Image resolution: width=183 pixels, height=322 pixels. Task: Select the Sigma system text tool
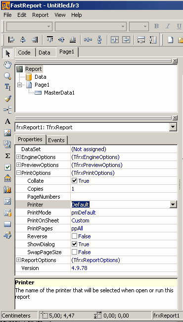click(7, 156)
